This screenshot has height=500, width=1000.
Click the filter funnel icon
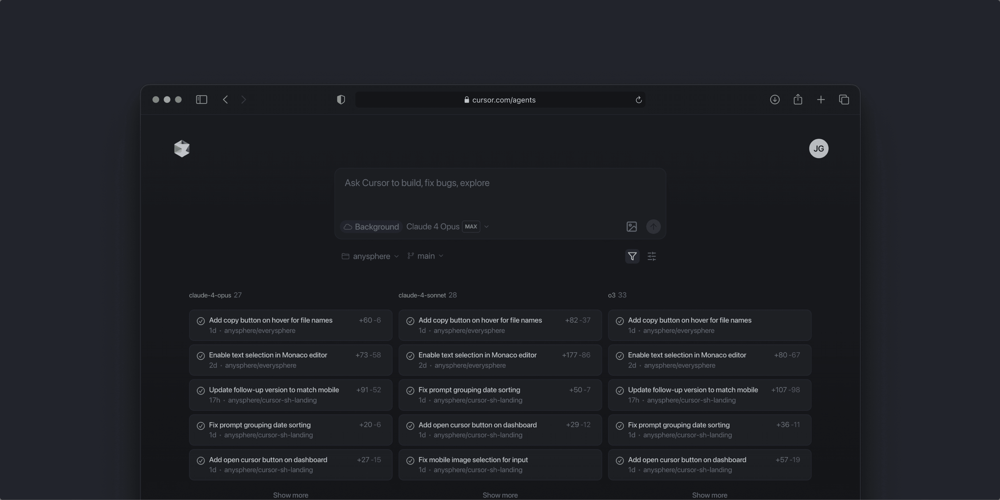632,256
